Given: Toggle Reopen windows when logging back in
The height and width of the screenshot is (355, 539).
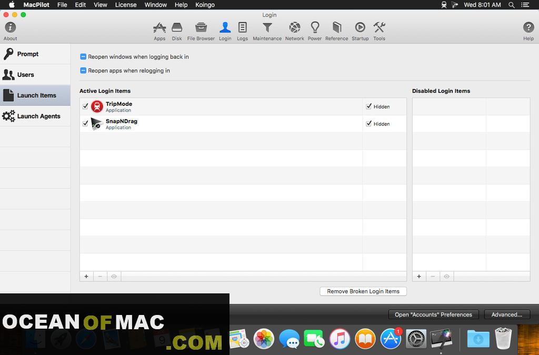Looking at the screenshot, I should click(x=83, y=57).
